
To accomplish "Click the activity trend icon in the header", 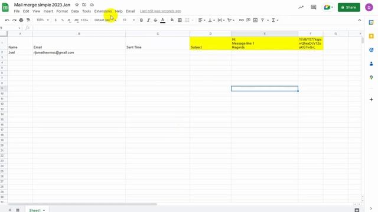I will click(x=301, y=8).
